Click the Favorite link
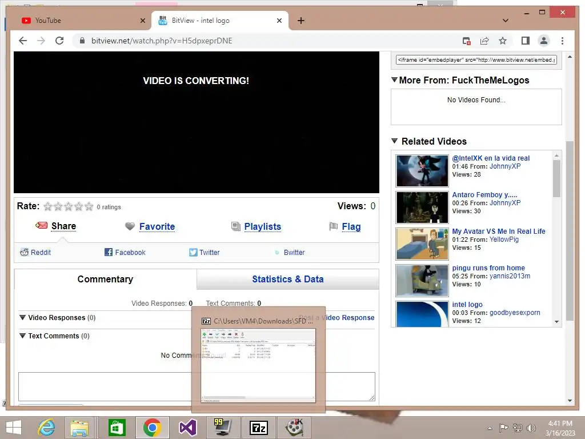This screenshot has width=585, height=439. point(157,226)
